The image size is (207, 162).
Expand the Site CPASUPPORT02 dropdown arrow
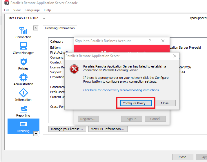point(44,18)
